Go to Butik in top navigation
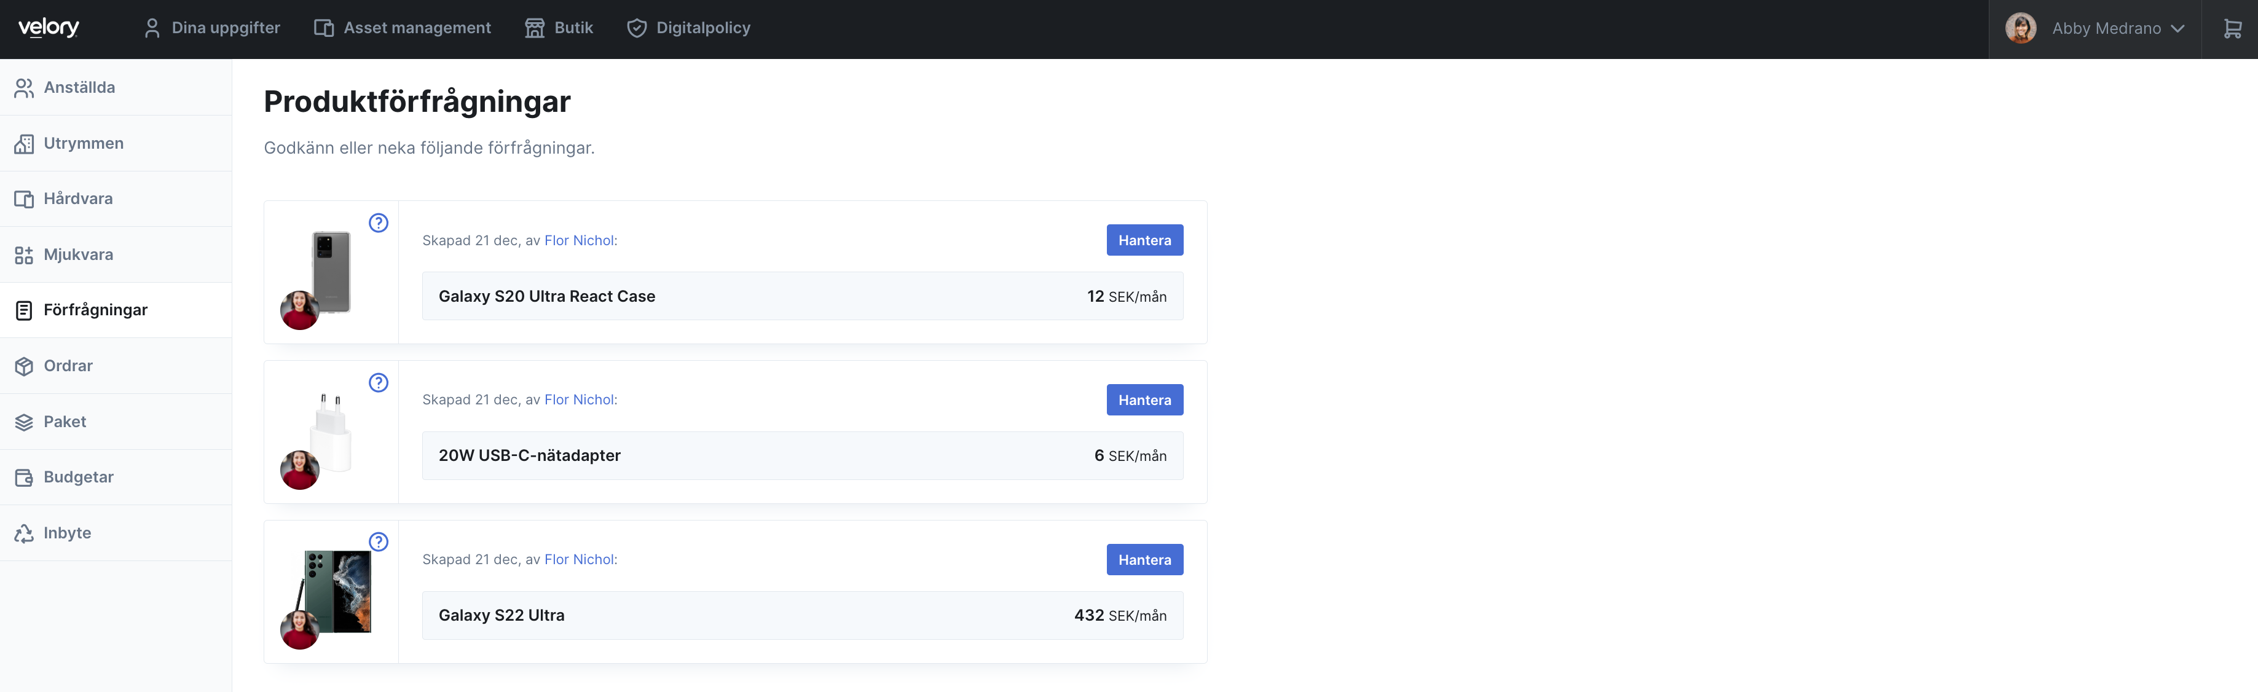 (x=559, y=28)
